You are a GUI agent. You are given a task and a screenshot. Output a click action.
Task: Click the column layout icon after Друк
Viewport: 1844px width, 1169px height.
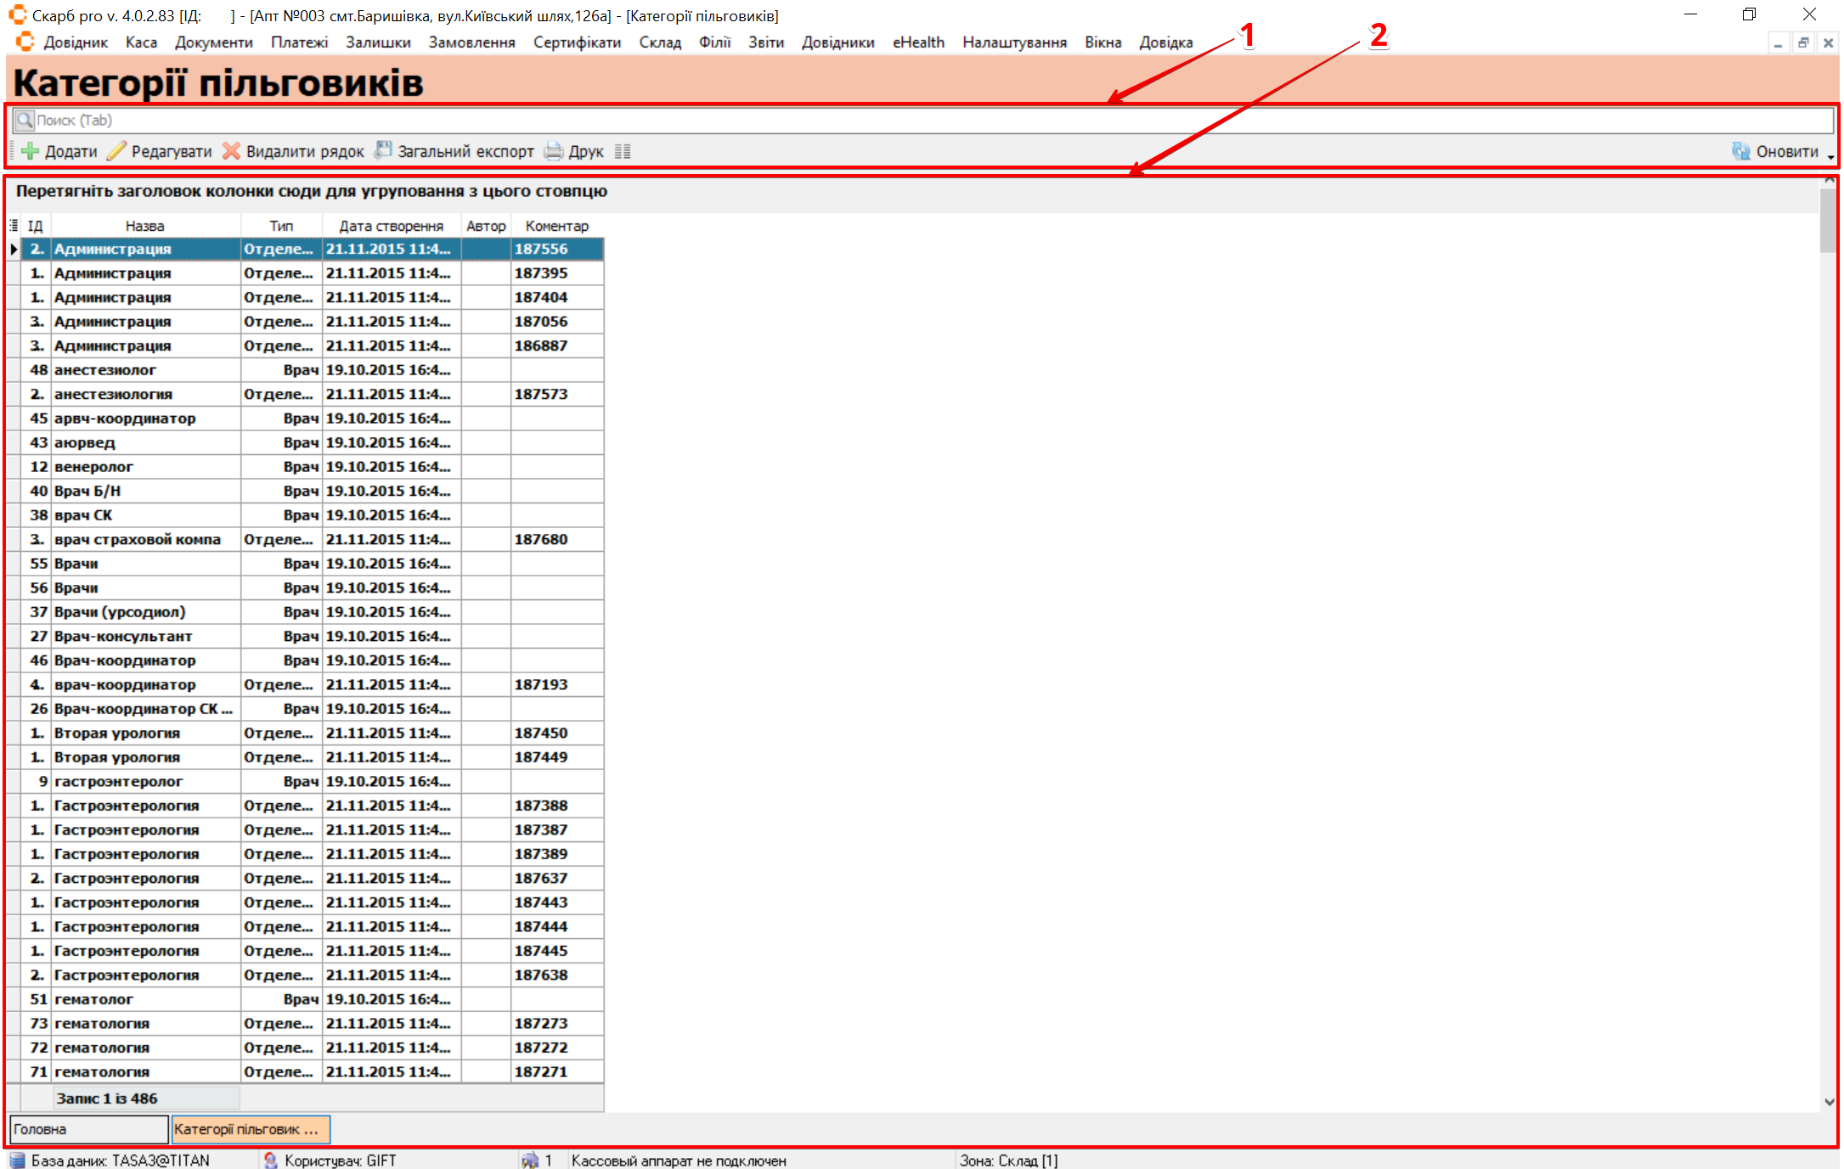623,152
